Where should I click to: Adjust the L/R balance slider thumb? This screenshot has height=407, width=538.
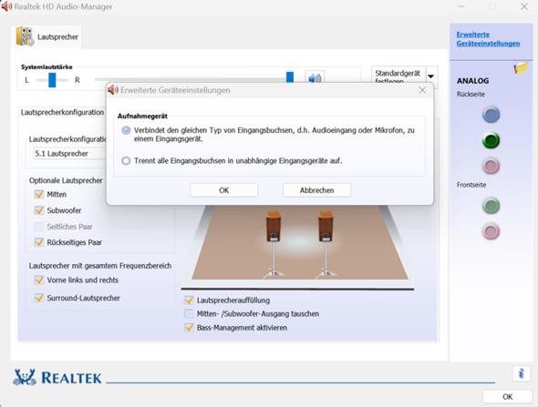click(52, 80)
